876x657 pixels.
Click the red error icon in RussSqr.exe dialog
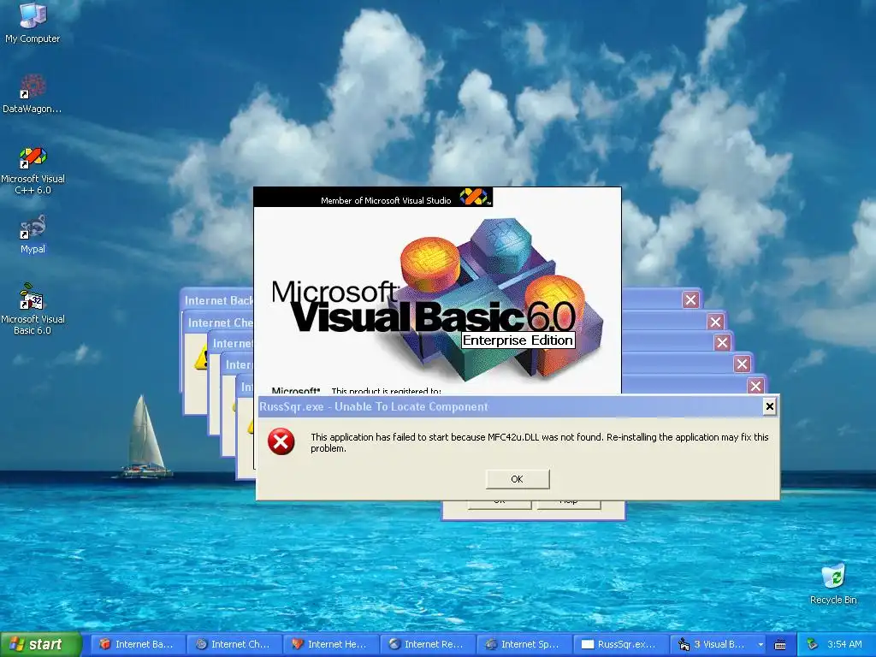point(281,441)
